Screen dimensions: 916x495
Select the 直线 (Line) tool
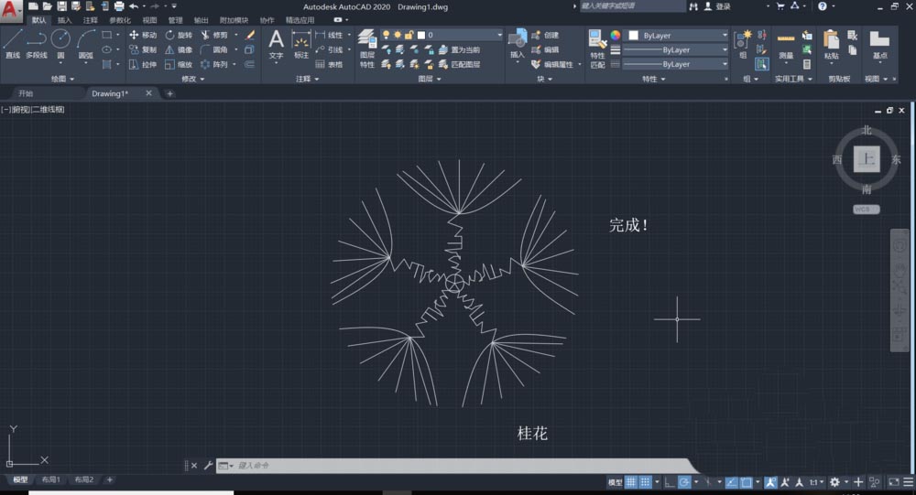point(12,44)
